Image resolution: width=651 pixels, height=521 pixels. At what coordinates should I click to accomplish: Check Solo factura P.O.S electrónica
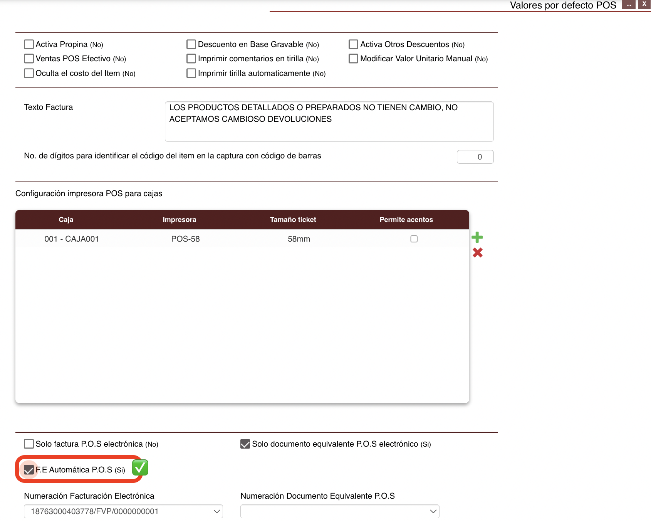(29, 444)
